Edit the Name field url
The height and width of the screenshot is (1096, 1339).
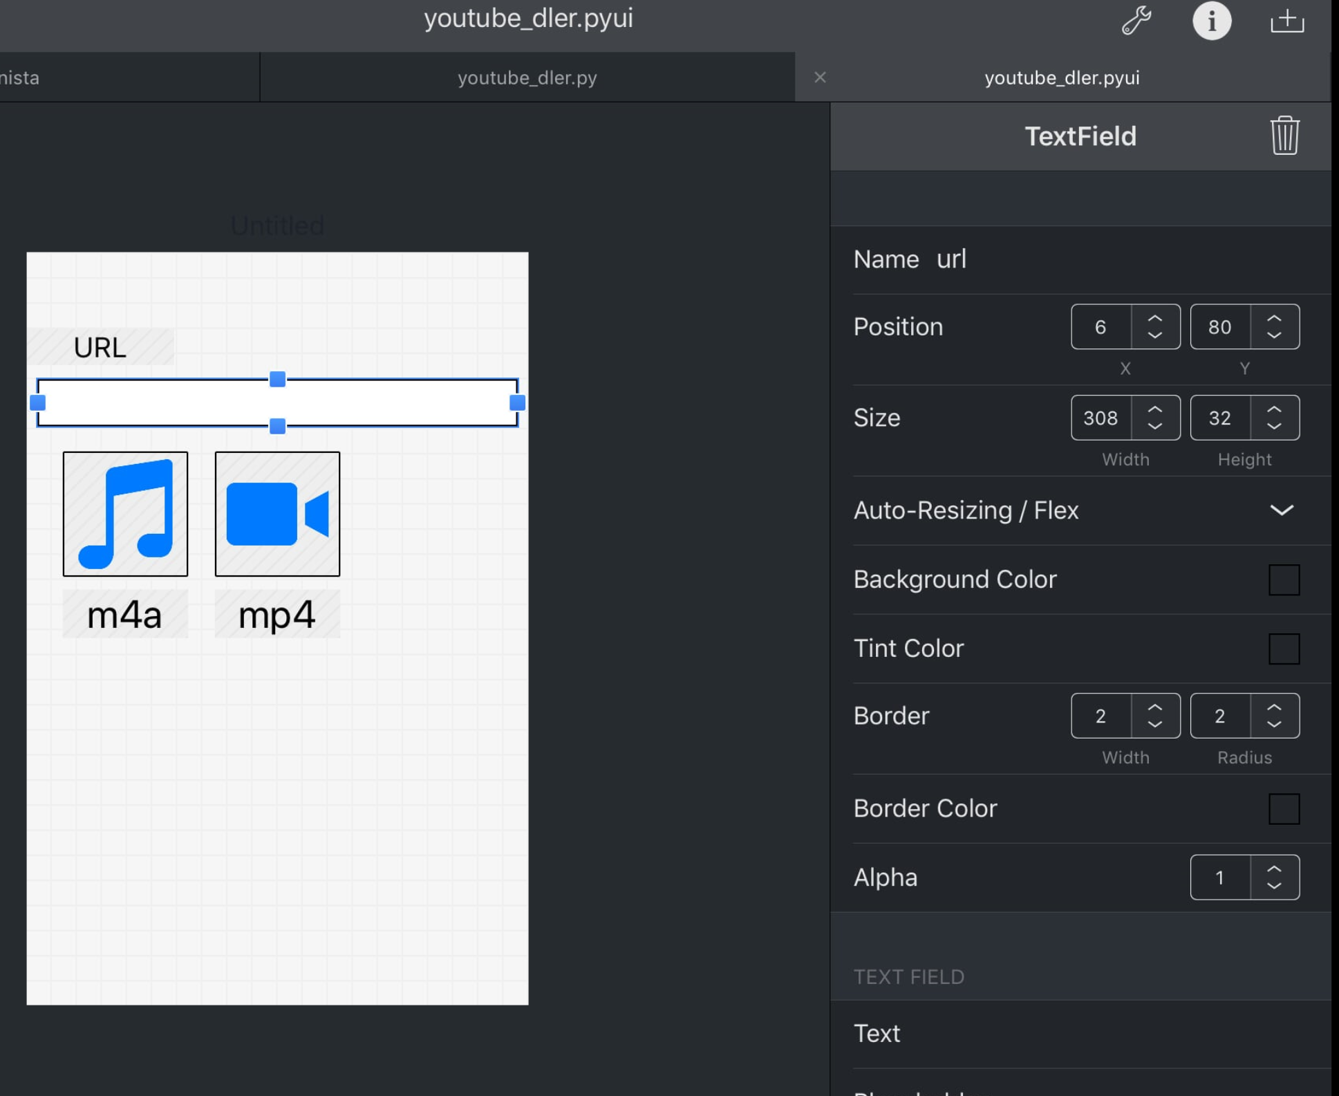pos(951,259)
